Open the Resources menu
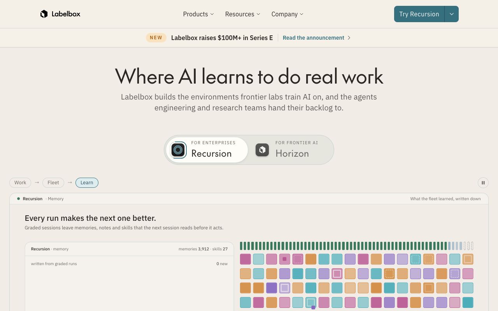The height and width of the screenshot is (311, 498). pos(242,14)
